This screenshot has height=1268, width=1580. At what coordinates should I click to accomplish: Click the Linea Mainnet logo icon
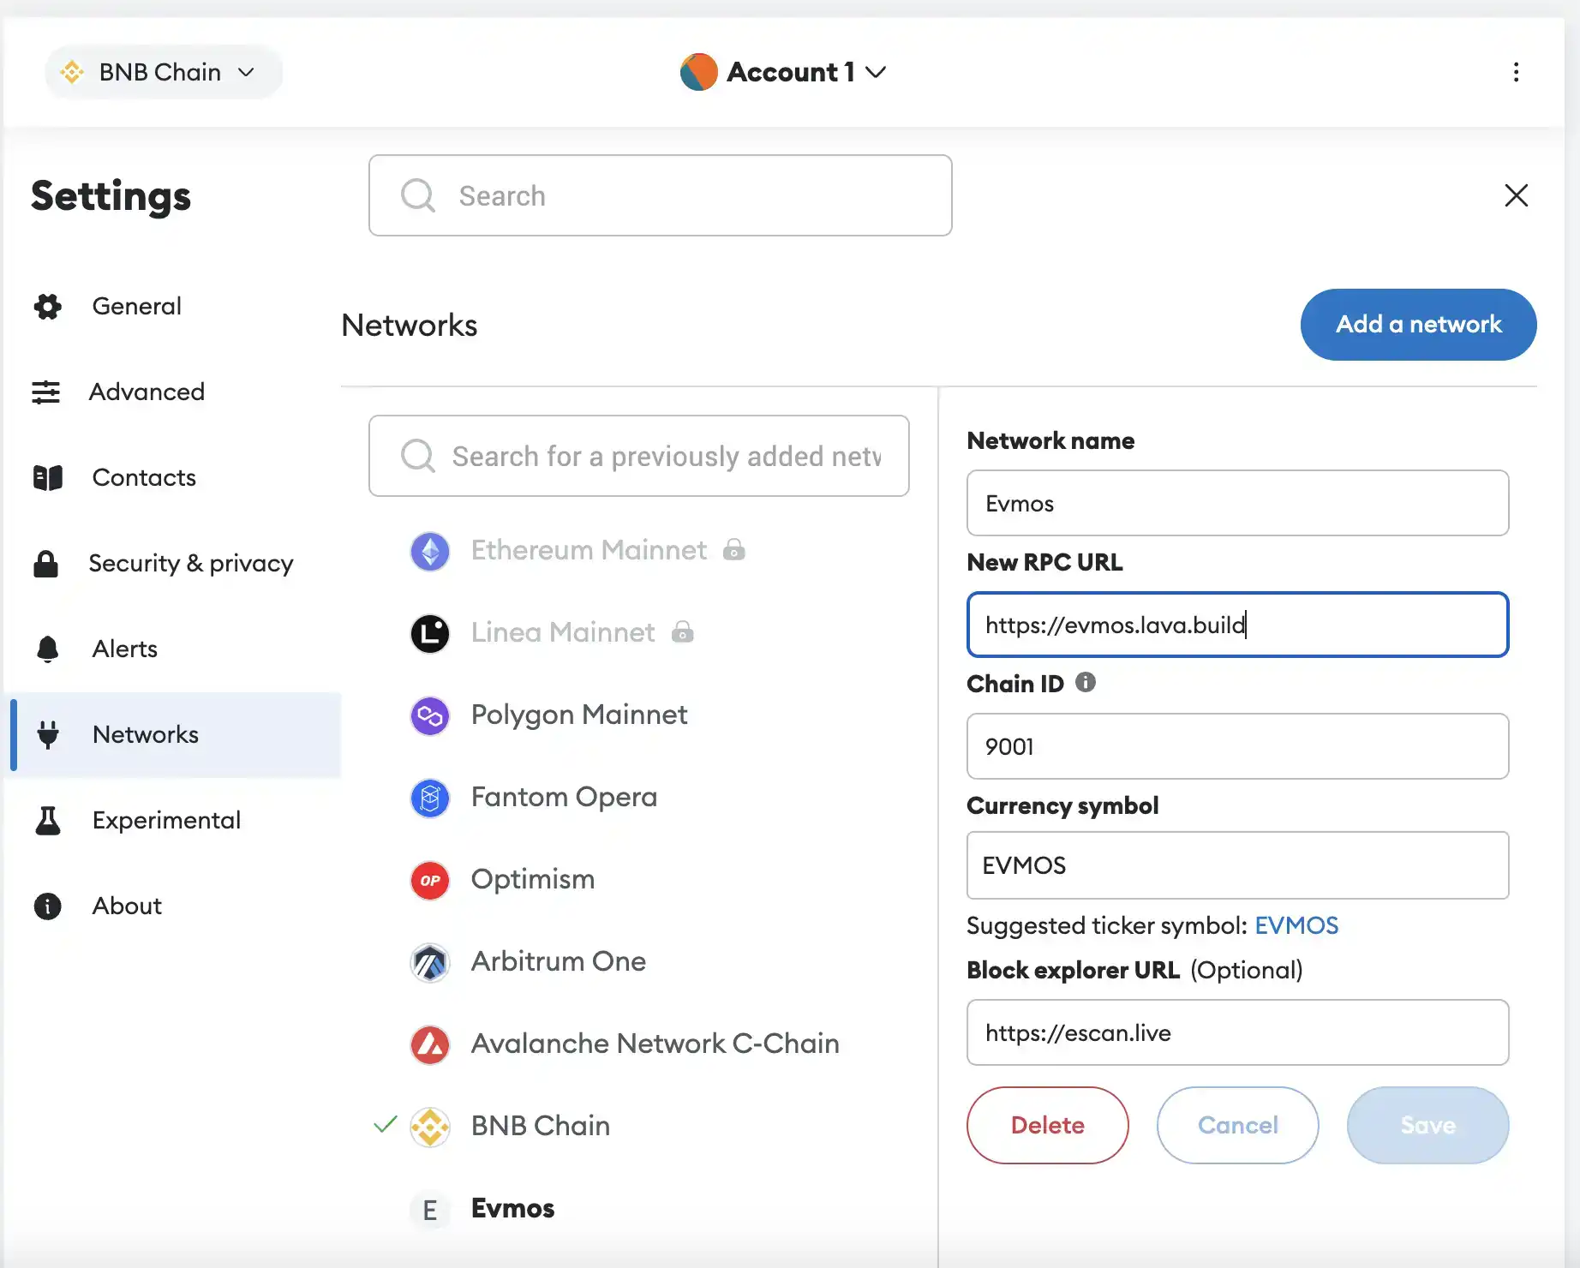tap(430, 633)
